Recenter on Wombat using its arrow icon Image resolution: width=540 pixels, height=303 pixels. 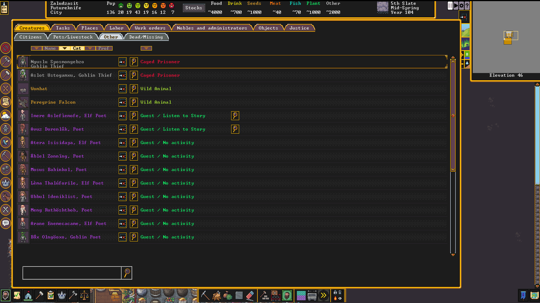(122, 89)
